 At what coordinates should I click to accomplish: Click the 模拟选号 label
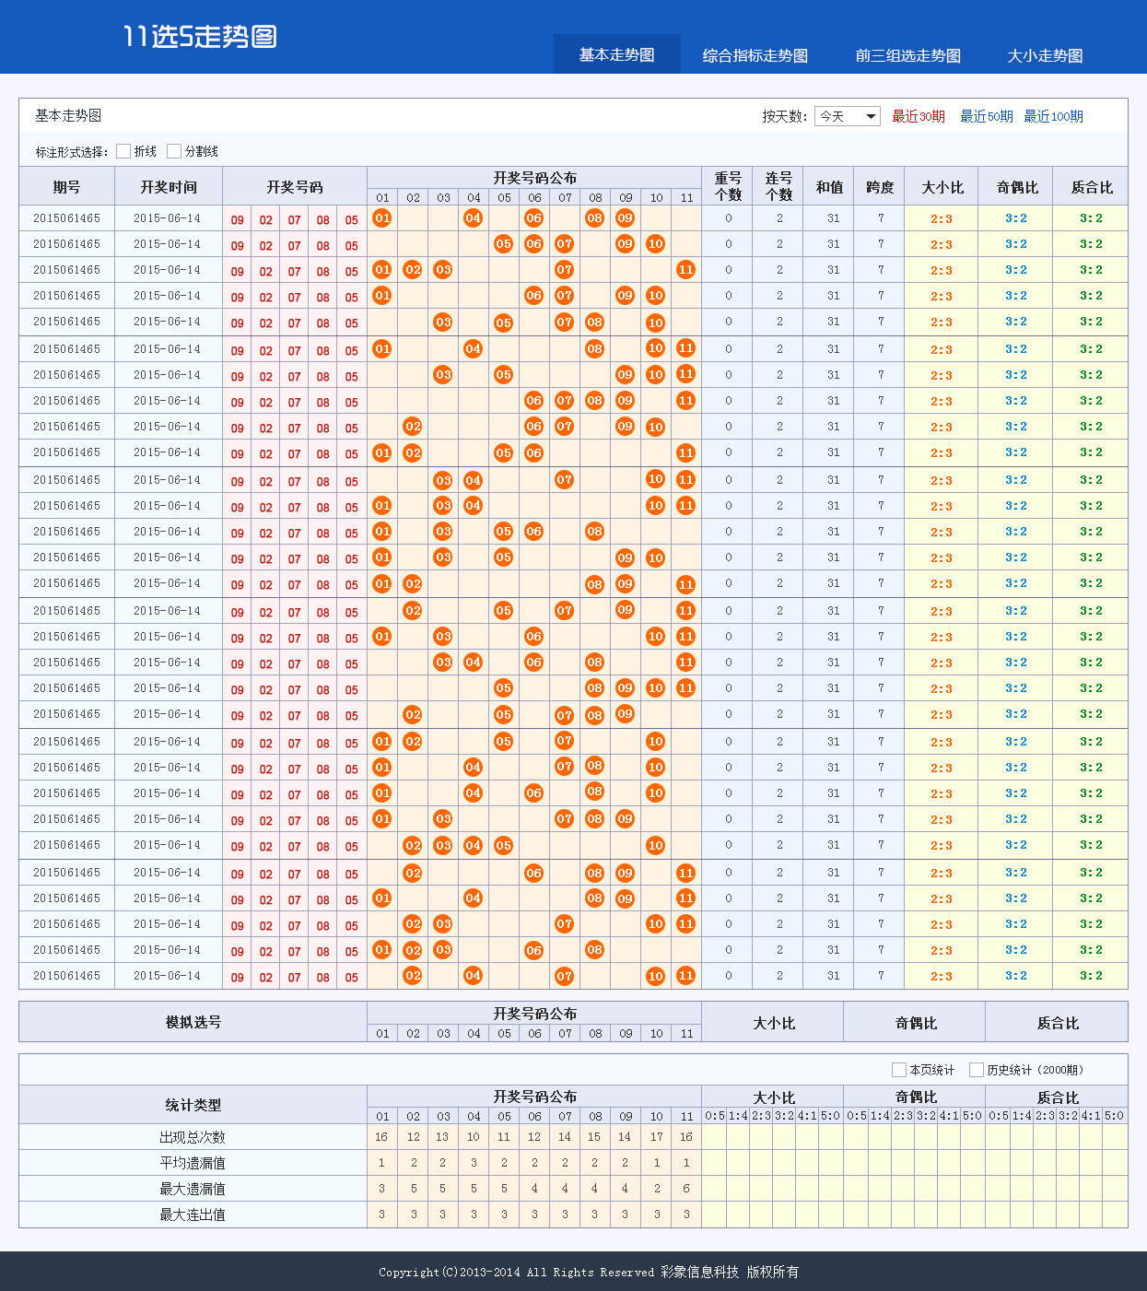[193, 1022]
